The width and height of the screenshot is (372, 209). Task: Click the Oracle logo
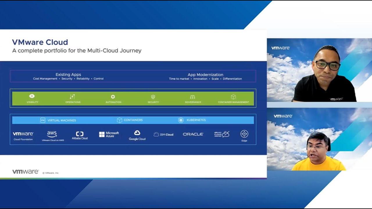pyautogui.click(x=193, y=134)
